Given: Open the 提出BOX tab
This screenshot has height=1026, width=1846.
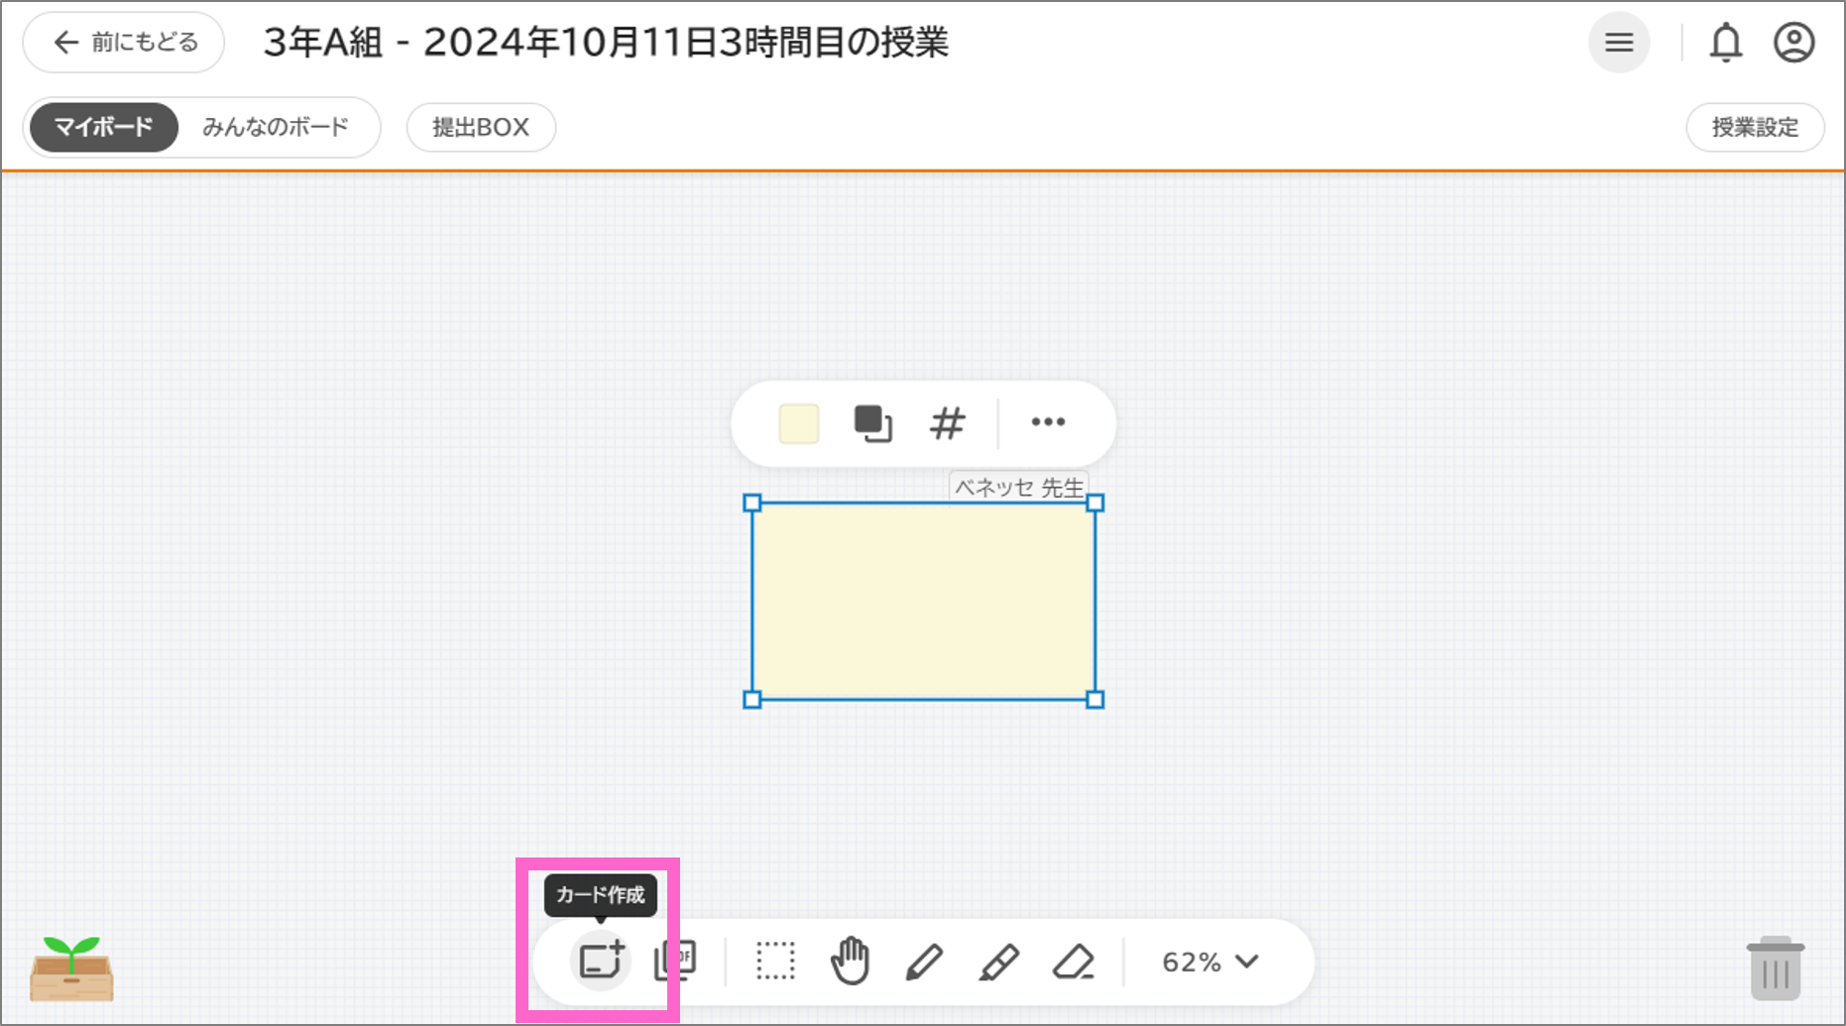Looking at the screenshot, I should tap(480, 127).
